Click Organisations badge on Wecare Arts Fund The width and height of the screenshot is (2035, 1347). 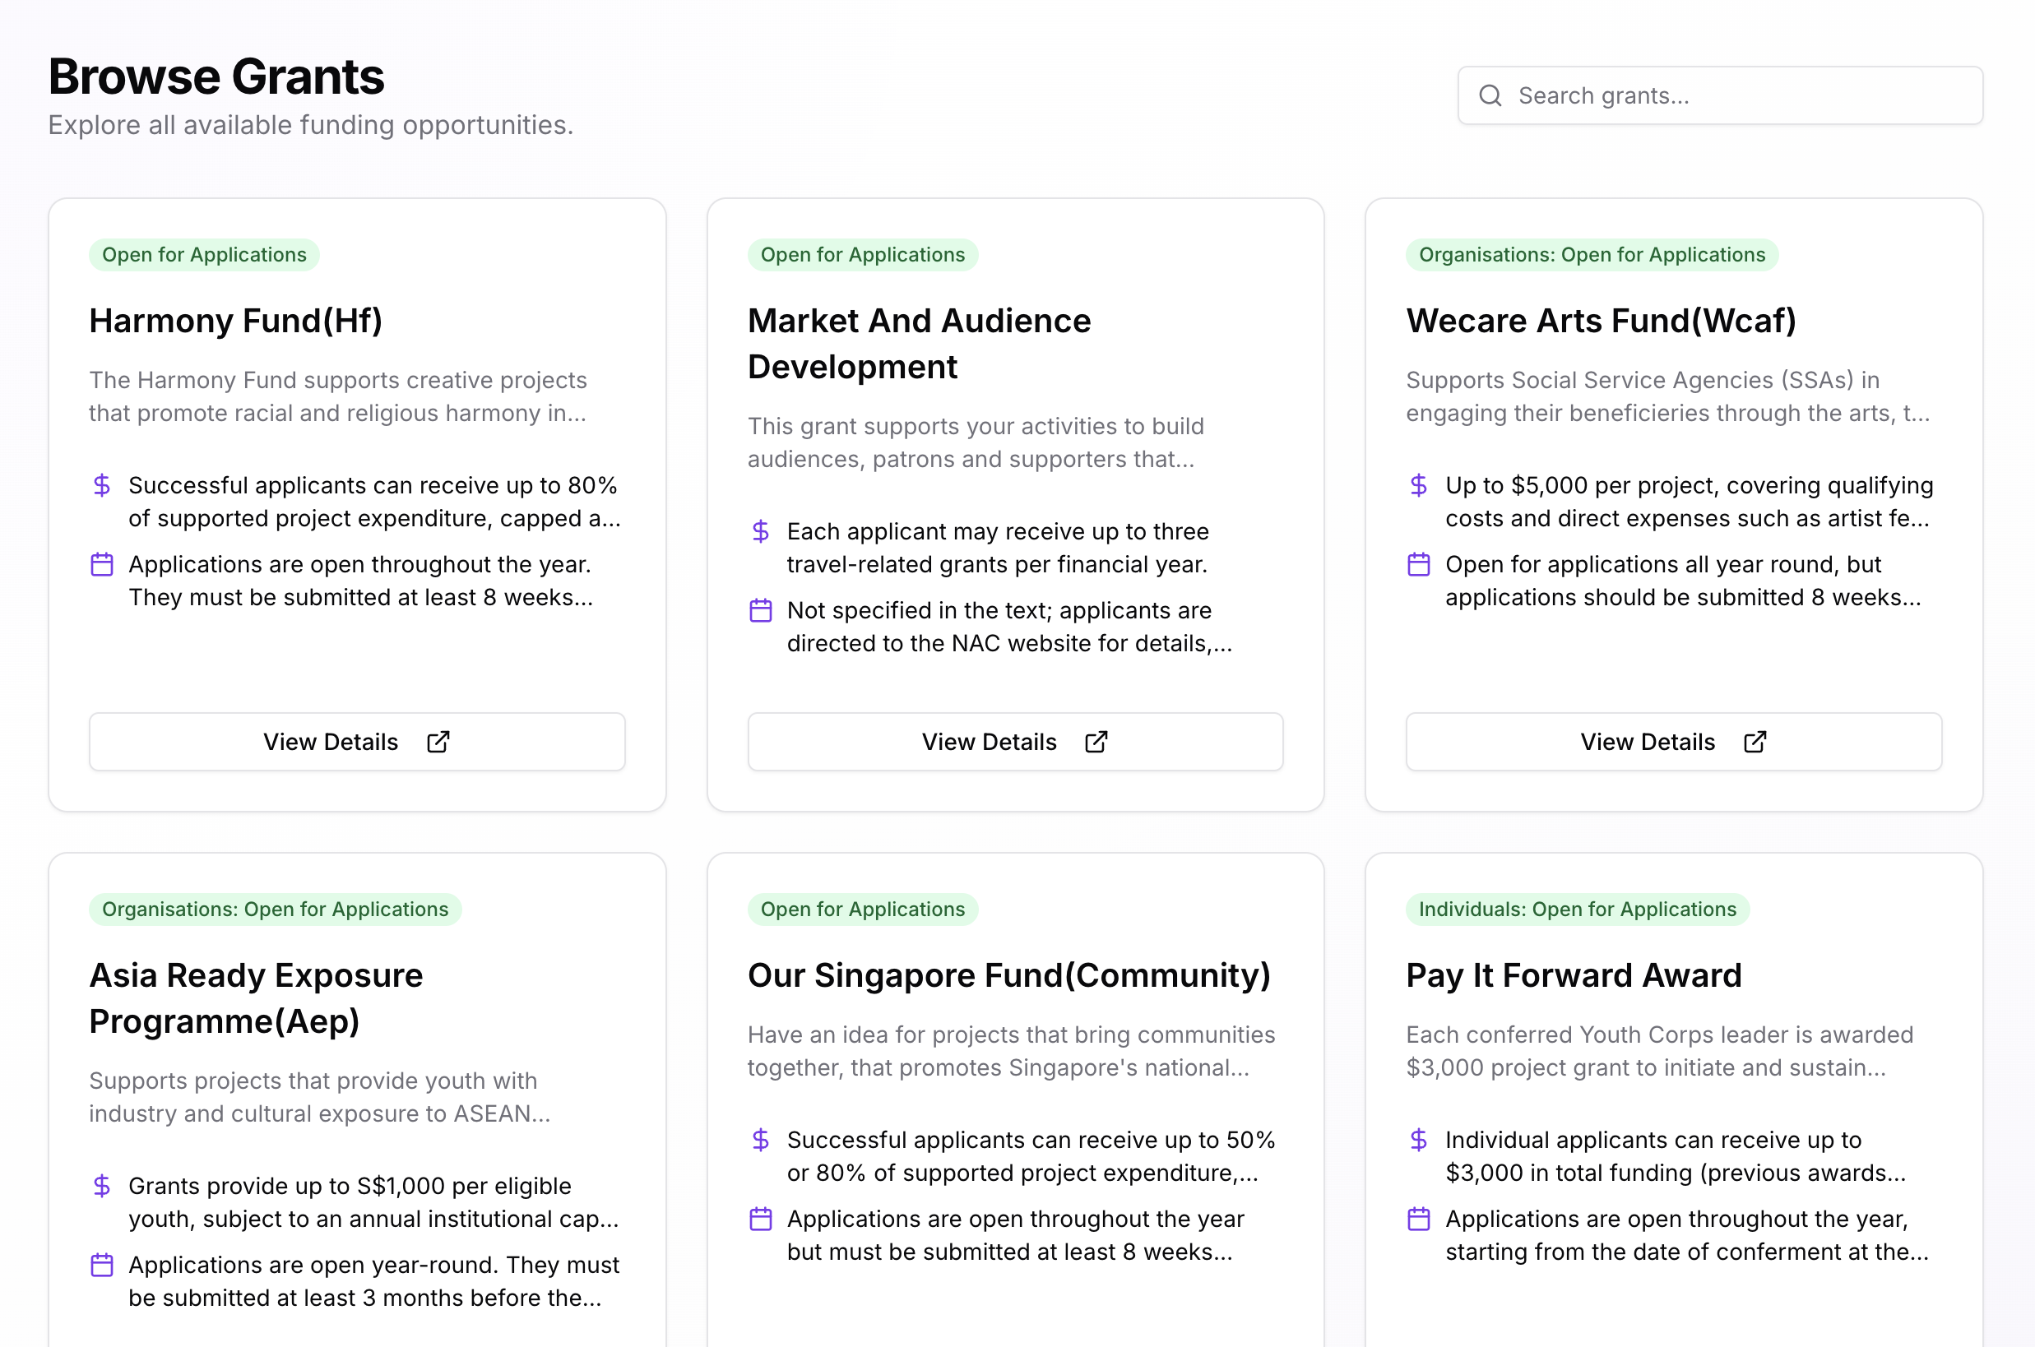1591,254
